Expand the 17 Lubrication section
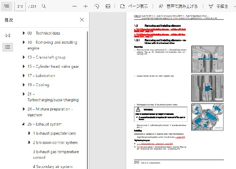Image resolution: width=236 pixels, height=169 pixels. point(24,75)
